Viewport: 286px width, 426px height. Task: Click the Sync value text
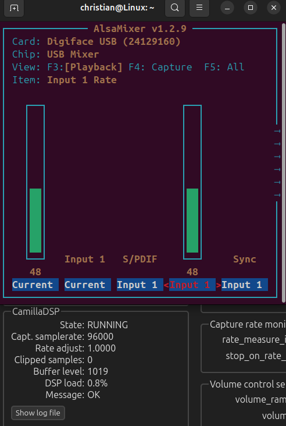[x=245, y=259]
